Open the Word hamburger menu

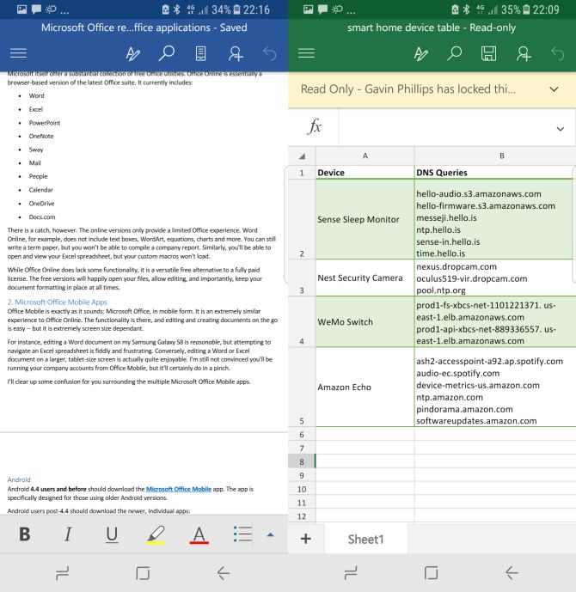pos(17,54)
